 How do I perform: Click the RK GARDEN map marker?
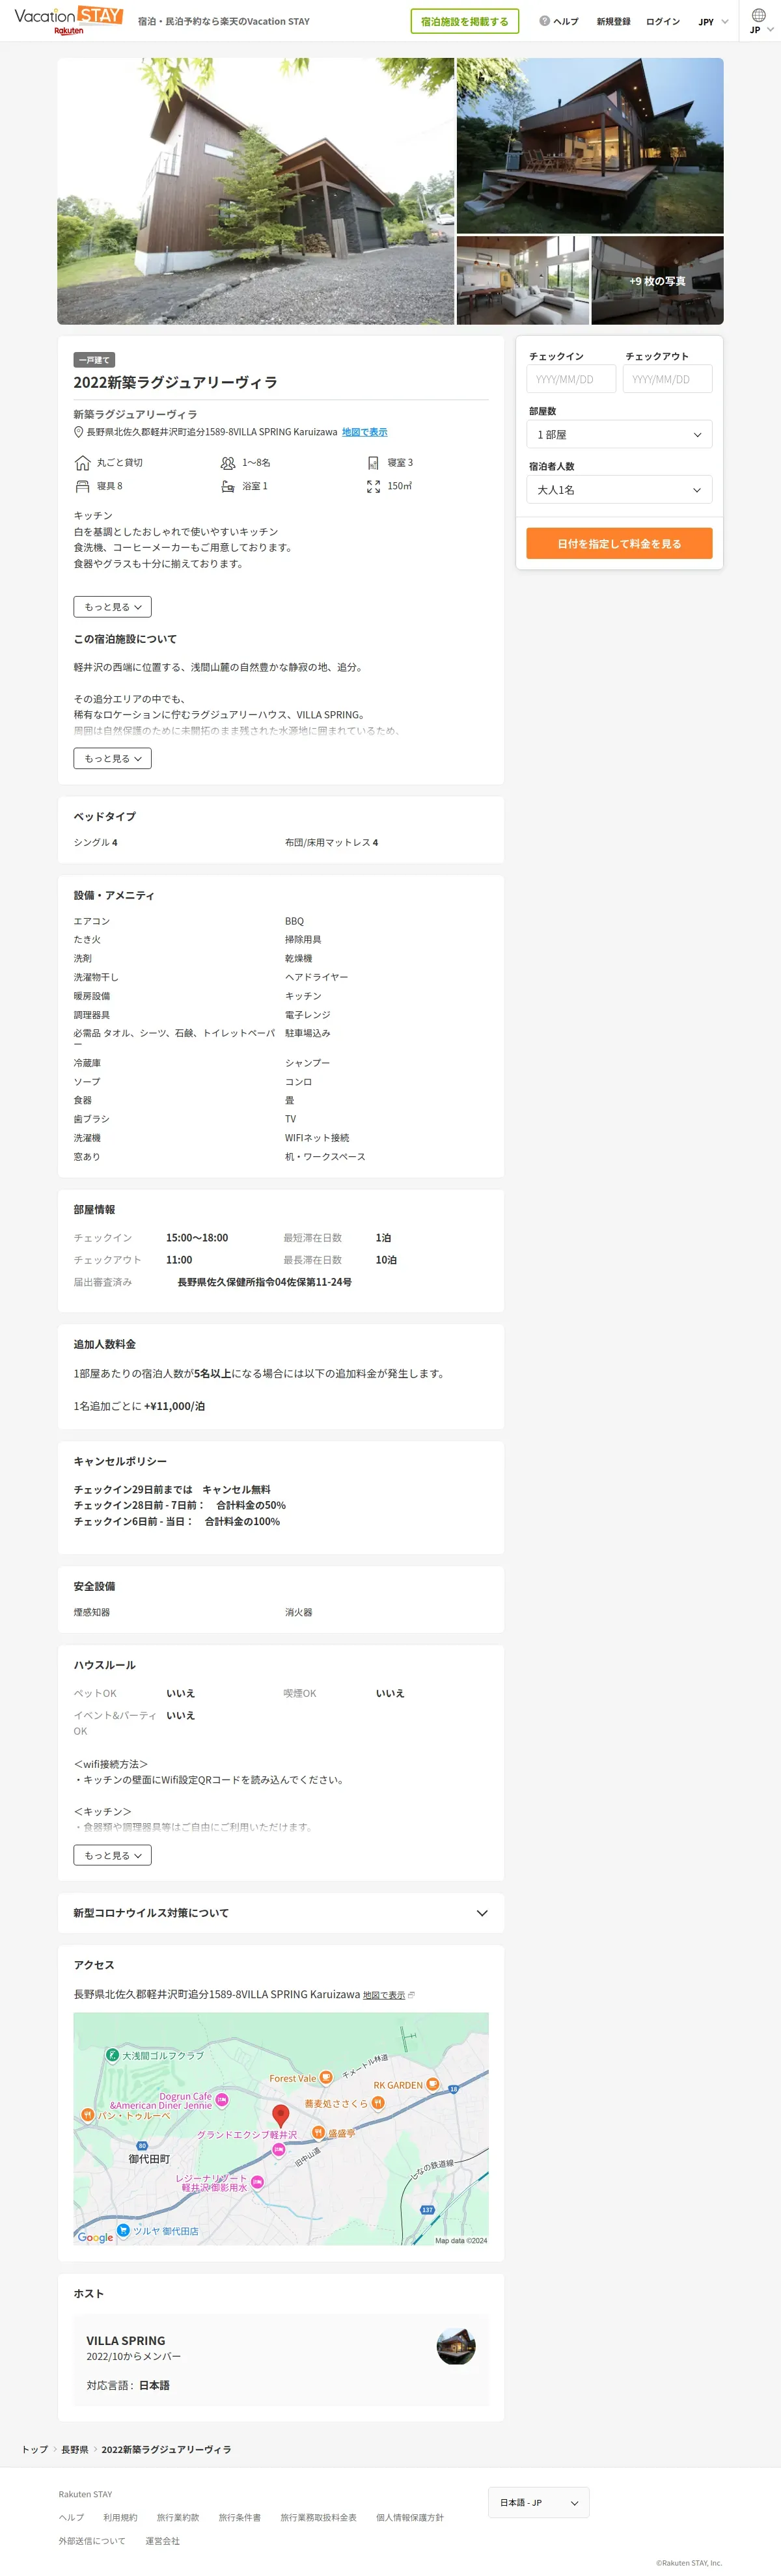(432, 2084)
